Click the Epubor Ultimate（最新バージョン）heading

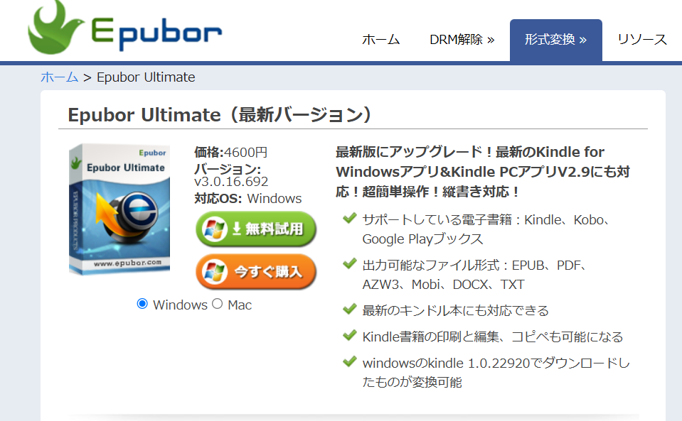(220, 115)
